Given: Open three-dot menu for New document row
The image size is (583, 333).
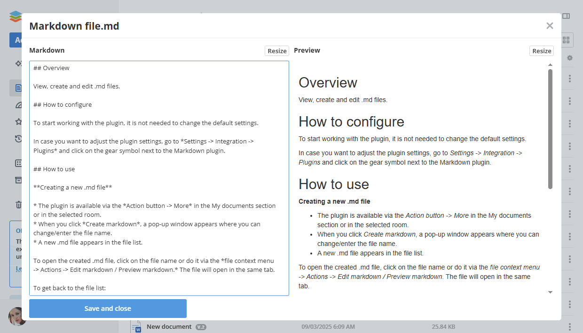Looking at the screenshot, I should click(570, 326).
